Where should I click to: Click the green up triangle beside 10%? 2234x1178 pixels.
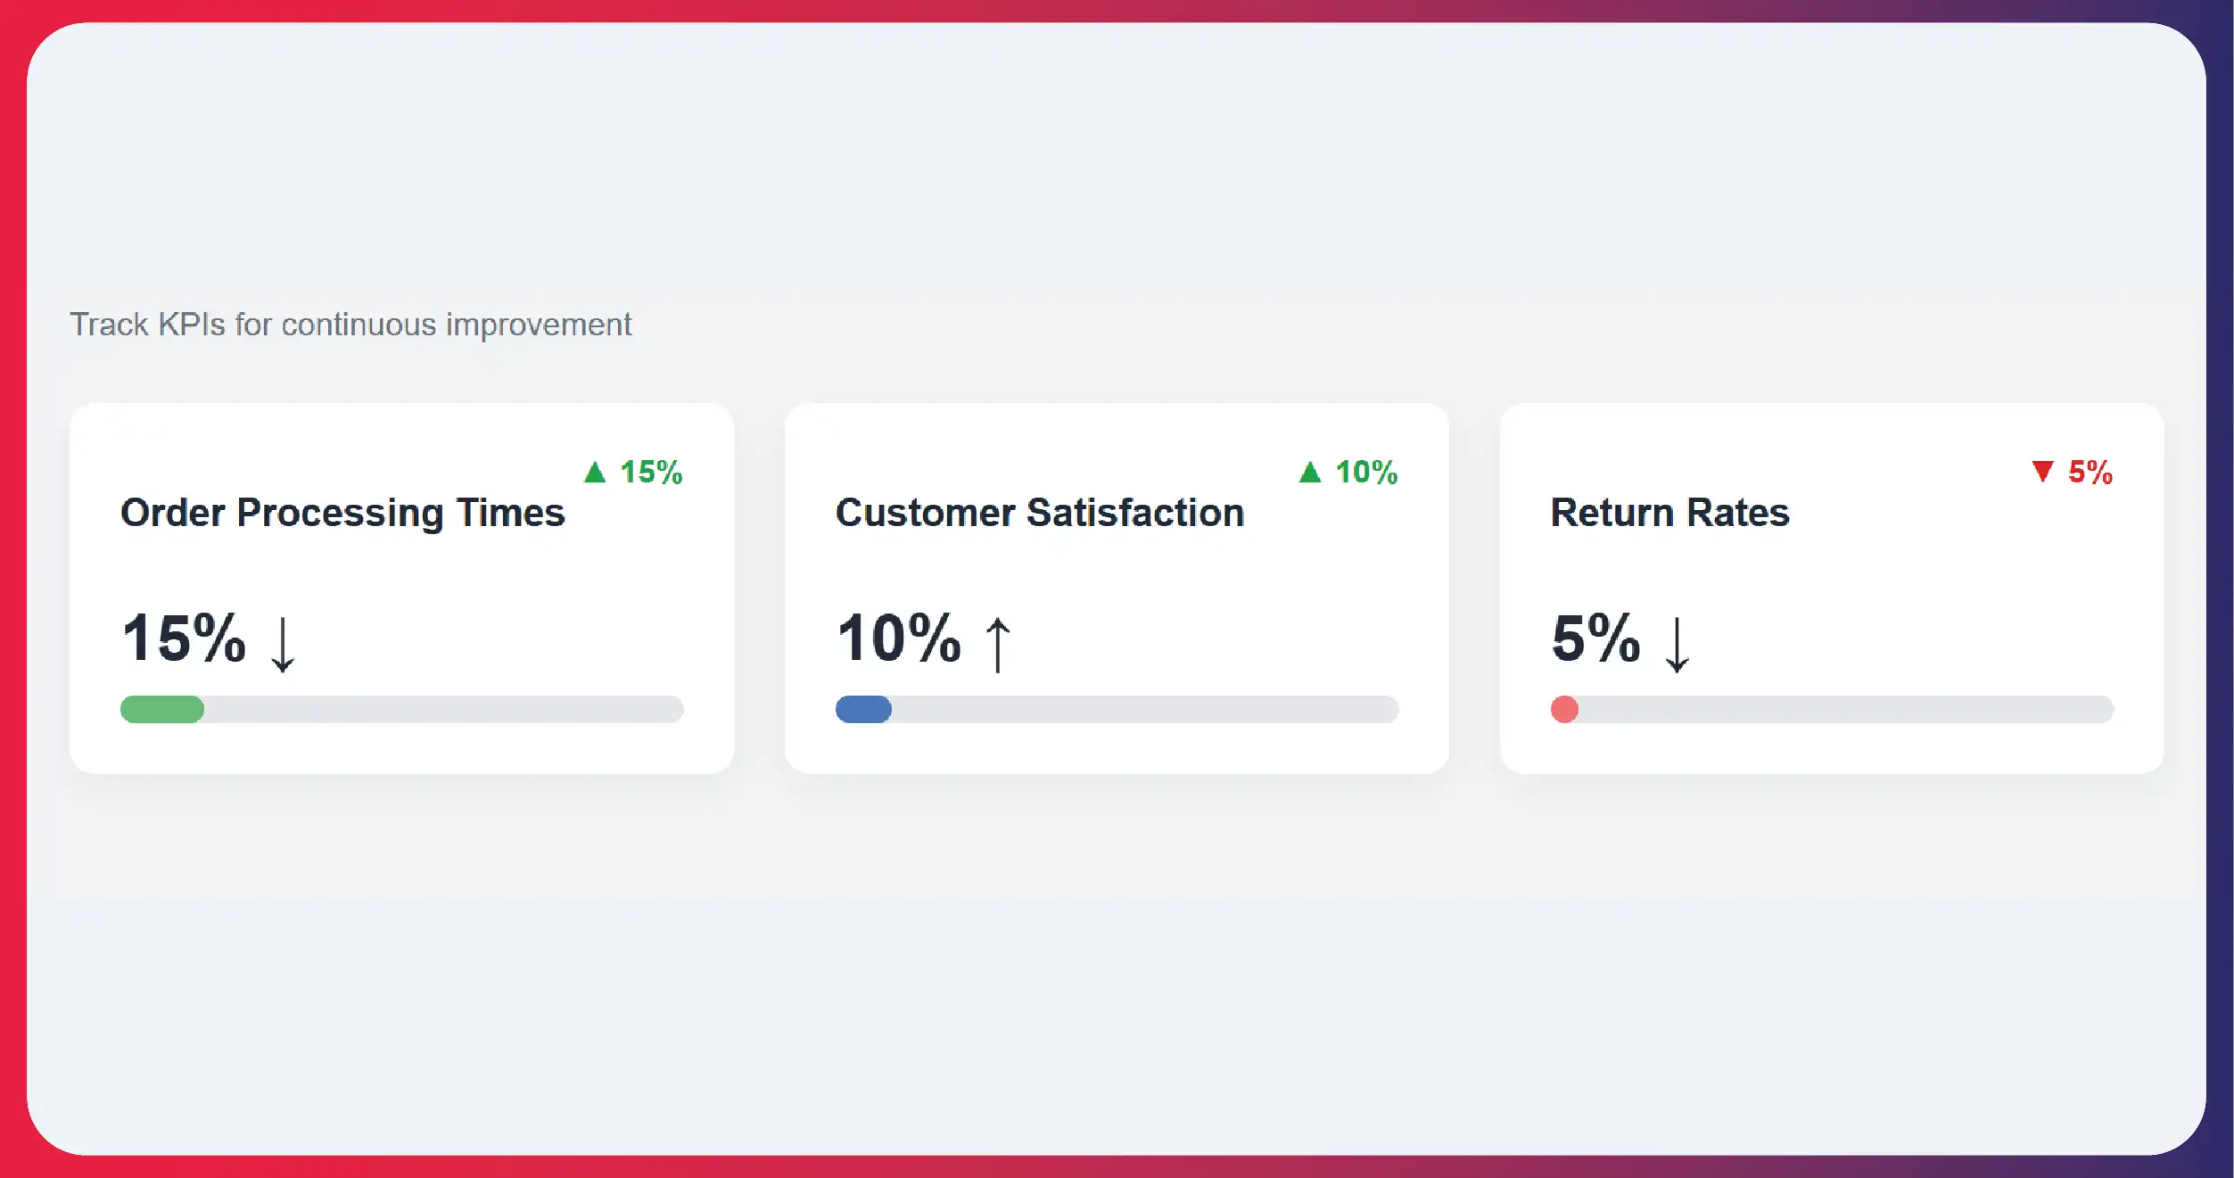pos(1309,473)
